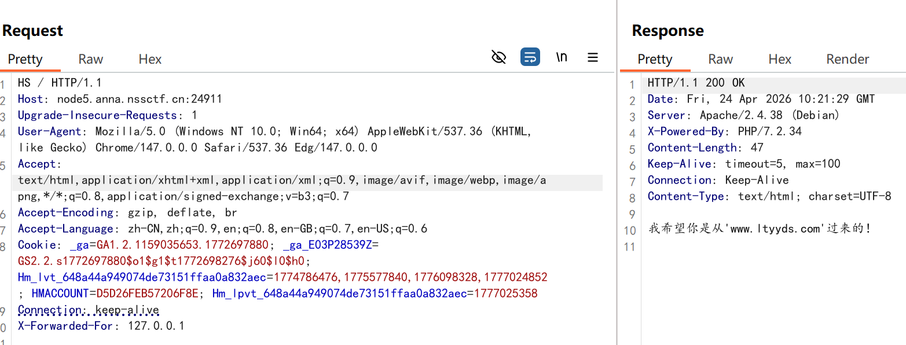Click the HTTP/1.1 200 OK status line
The width and height of the screenshot is (906, 345).
point(696,83)
